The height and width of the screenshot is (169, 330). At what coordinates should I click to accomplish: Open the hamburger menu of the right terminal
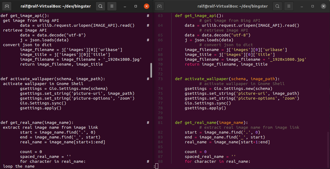point(289,6)
